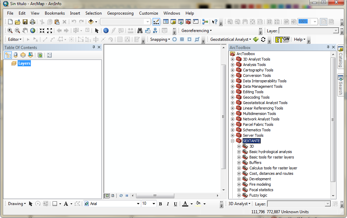Toggle Edge Snapping
This screenshot has height=218, width=347.
tap(197, 39)
